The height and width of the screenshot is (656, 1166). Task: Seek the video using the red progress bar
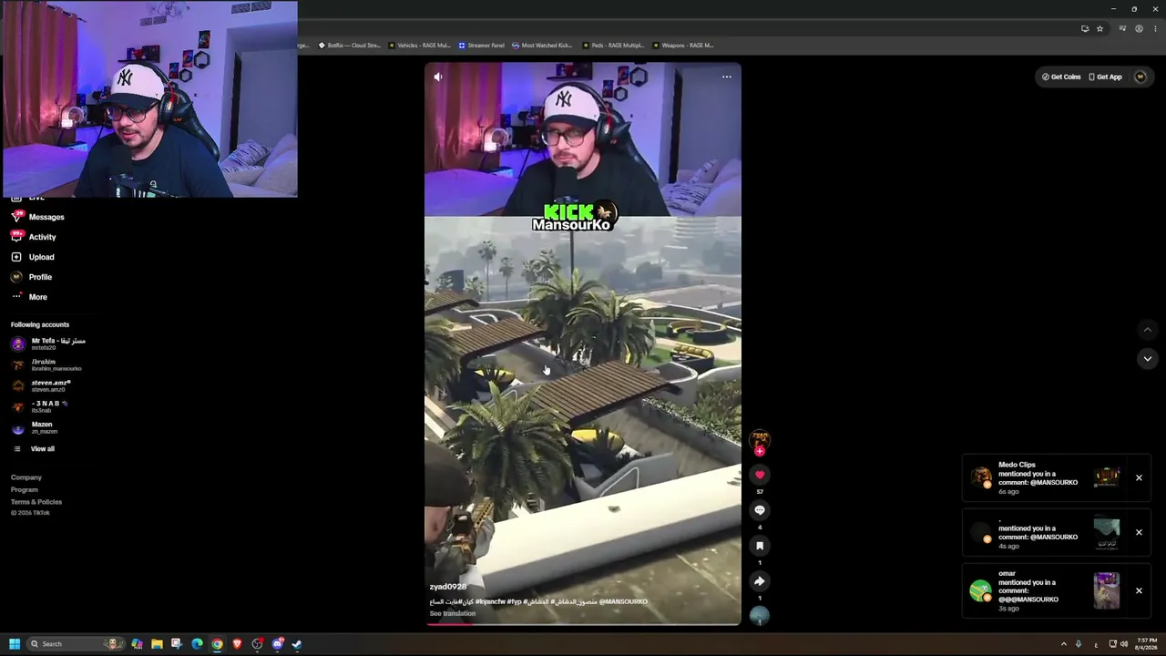[583, 625]
